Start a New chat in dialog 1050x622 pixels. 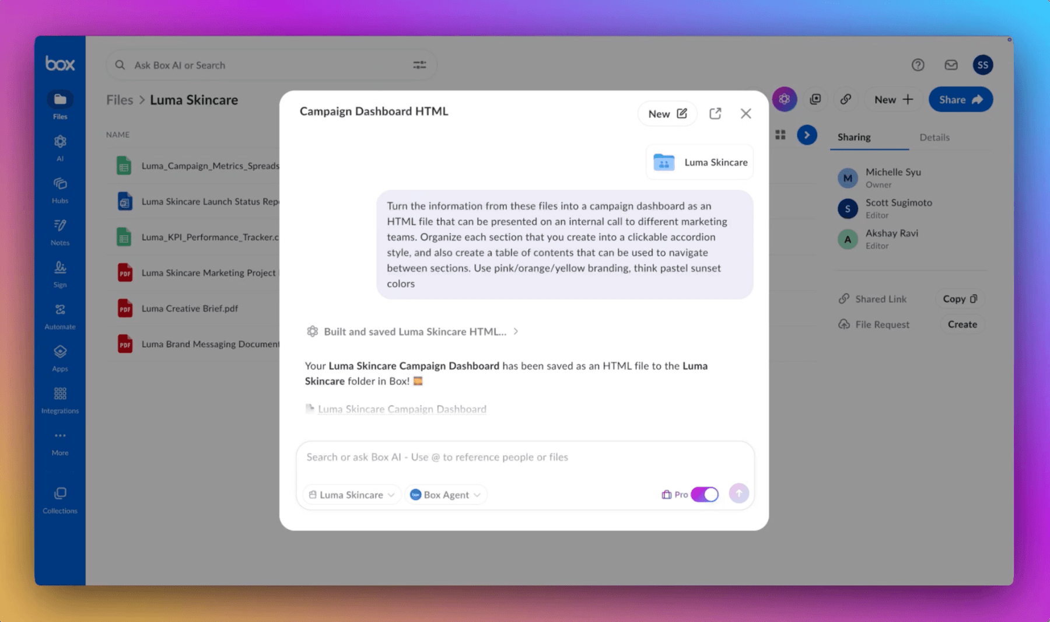[667, 114]
